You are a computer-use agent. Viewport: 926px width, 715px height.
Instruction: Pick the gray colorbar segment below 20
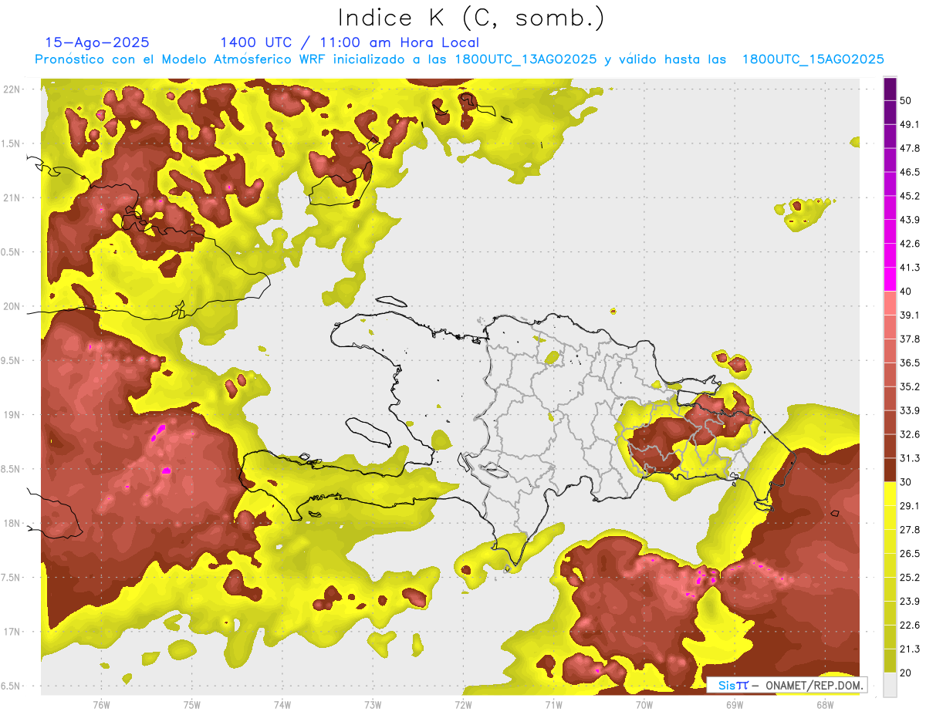(890, 684)
